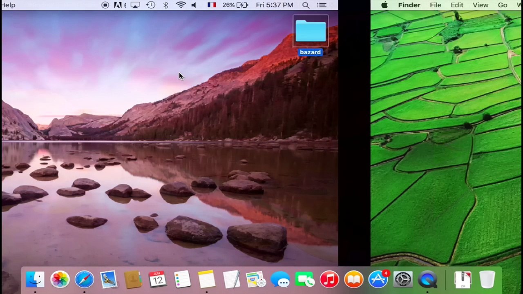Open the View menu

point(481,5)
